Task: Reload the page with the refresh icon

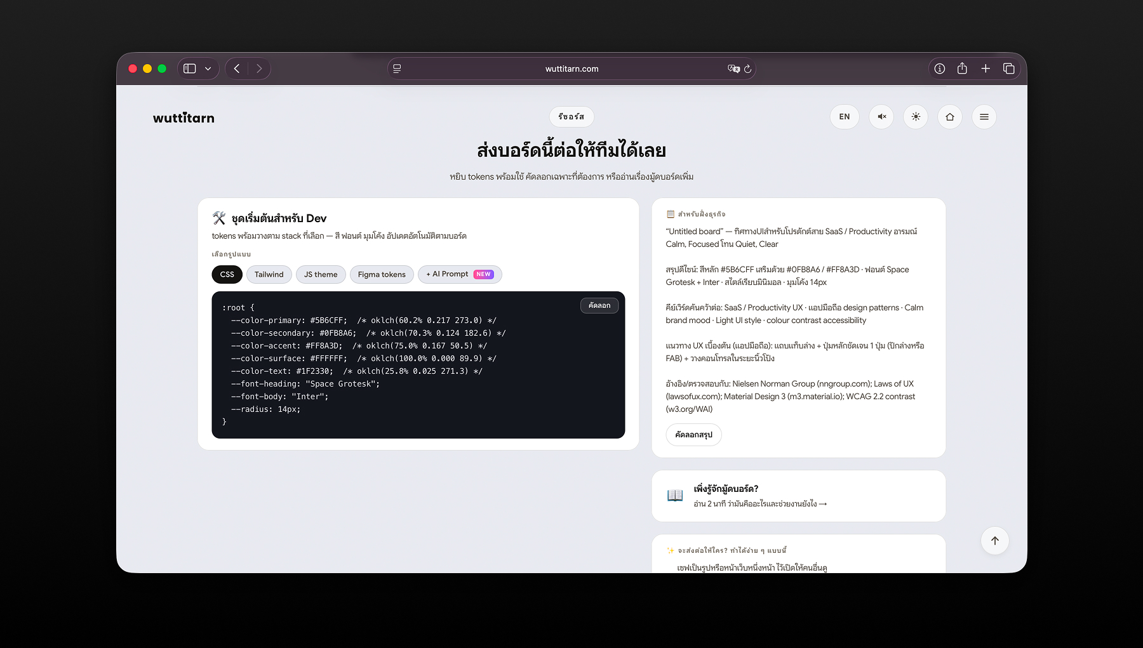Action: tap(748, 69)
